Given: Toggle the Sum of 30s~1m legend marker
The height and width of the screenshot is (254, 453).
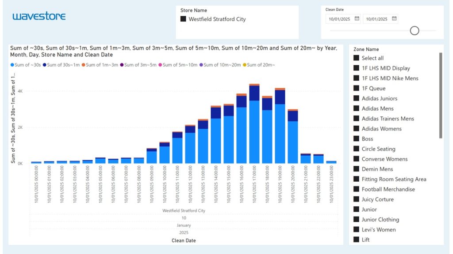Looking at the screenshot, I should click(x=45, y=65).
